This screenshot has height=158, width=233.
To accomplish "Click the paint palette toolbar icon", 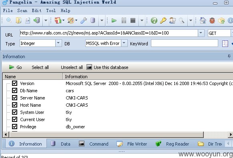I will click(71, 20).
